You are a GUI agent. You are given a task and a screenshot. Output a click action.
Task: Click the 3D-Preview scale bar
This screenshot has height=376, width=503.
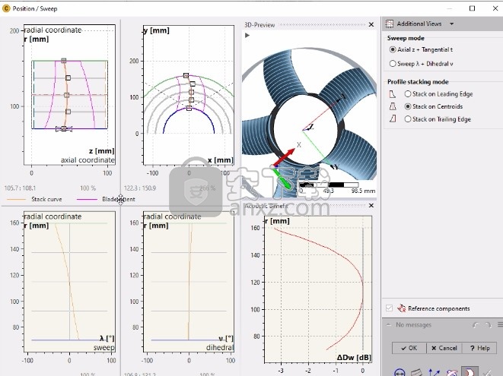click(329, 185)
